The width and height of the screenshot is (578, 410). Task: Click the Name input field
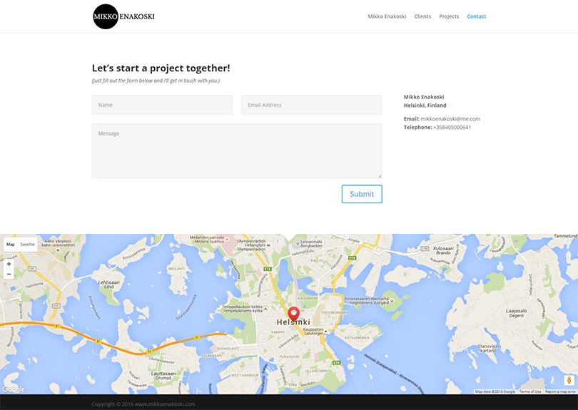162,105
